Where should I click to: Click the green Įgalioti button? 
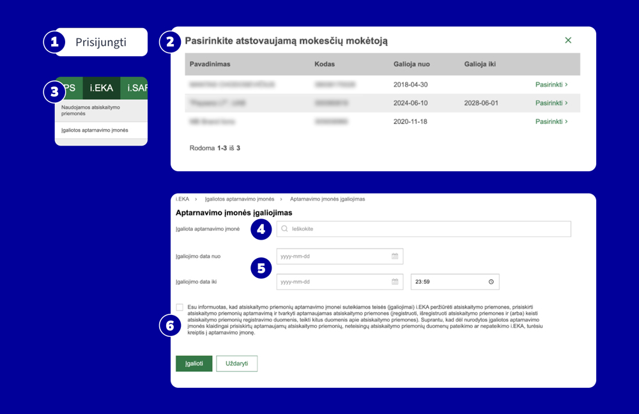tap(195, 362)
